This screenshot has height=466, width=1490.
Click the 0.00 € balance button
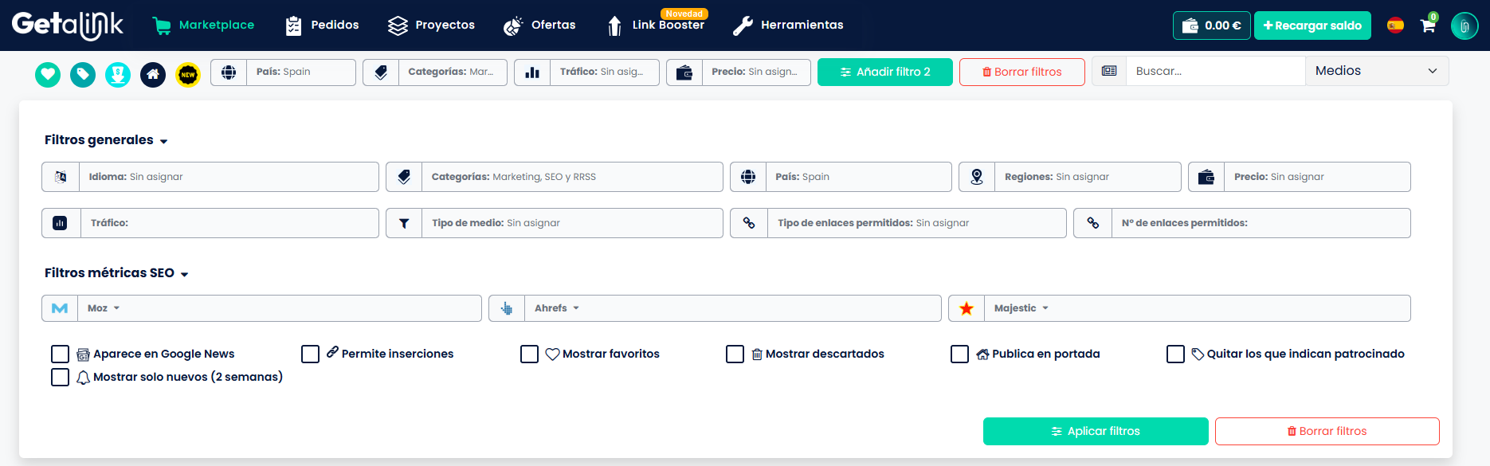tap(1212, 25)
